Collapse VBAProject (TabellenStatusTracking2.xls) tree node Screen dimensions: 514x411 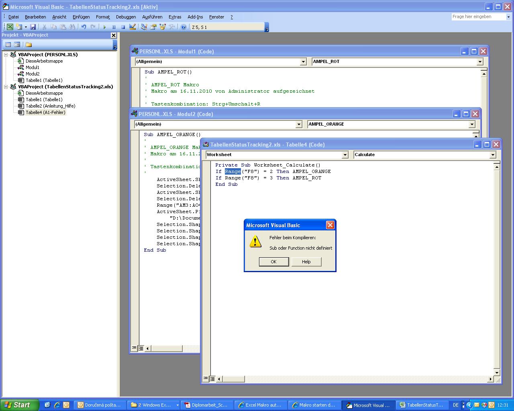coord(6,87)
